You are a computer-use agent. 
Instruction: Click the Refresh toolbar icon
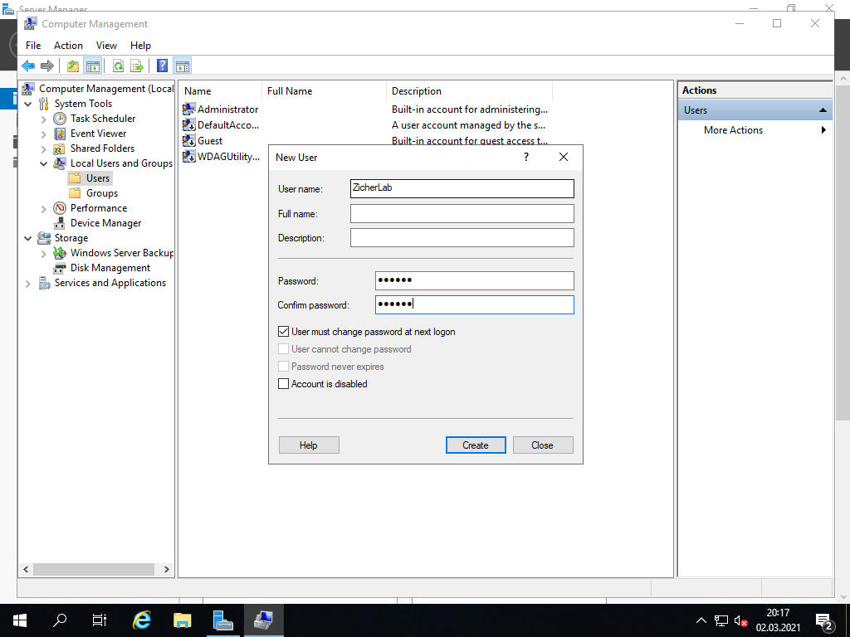point(118,66)
